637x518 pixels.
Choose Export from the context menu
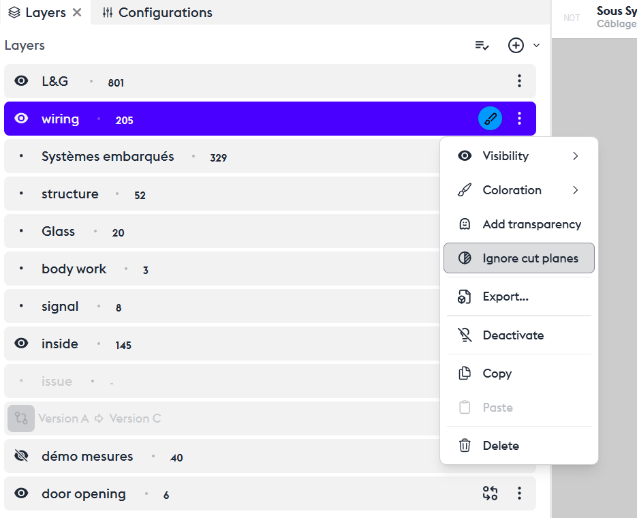506,296
